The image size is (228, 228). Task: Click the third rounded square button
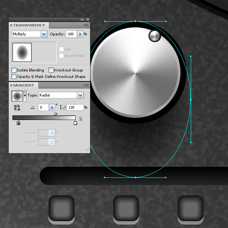191,208
